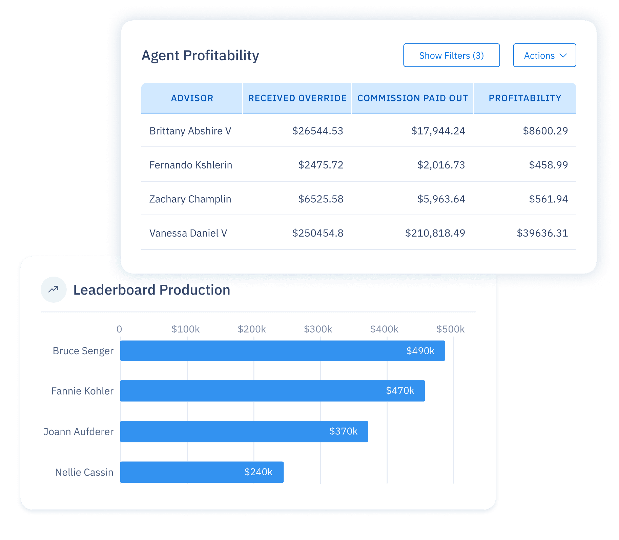Sort by Received Override column
This screenshot has height=540, width=619.
[x=297, y=98]
